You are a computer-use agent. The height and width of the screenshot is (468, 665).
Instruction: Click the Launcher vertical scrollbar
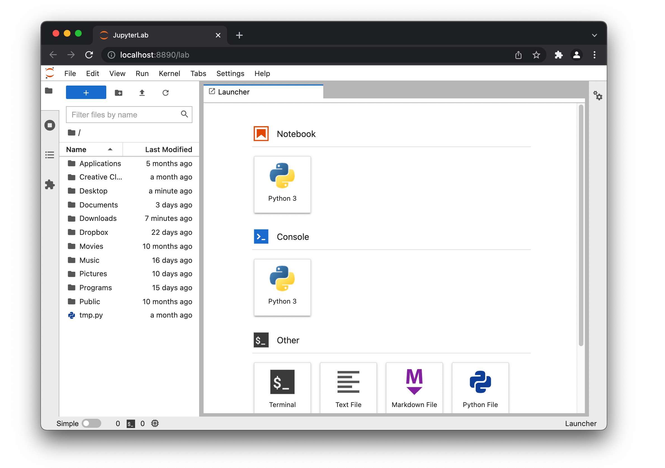(581, 226)
